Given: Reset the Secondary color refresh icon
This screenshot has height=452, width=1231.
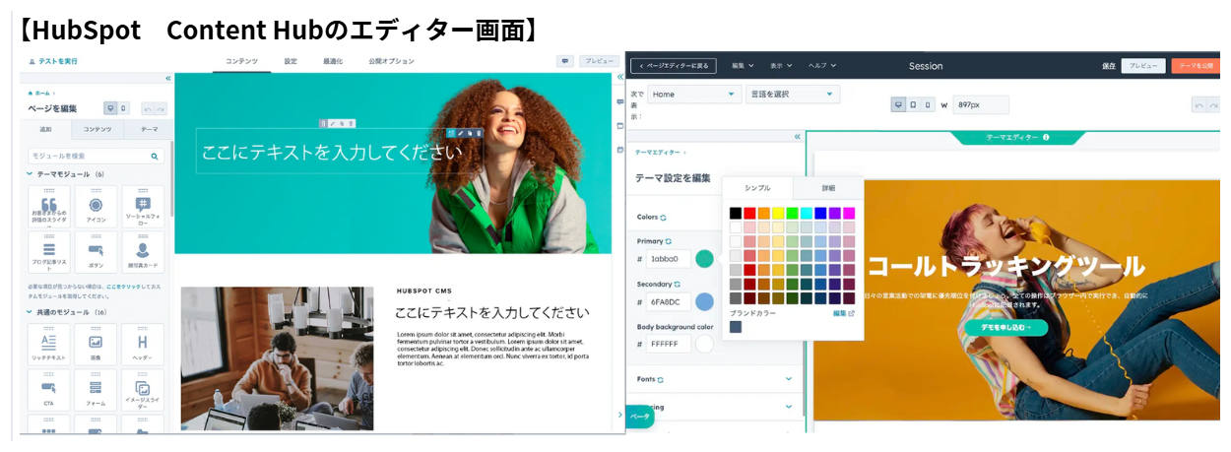Looking at the screenshot, I should pos(678,284).
